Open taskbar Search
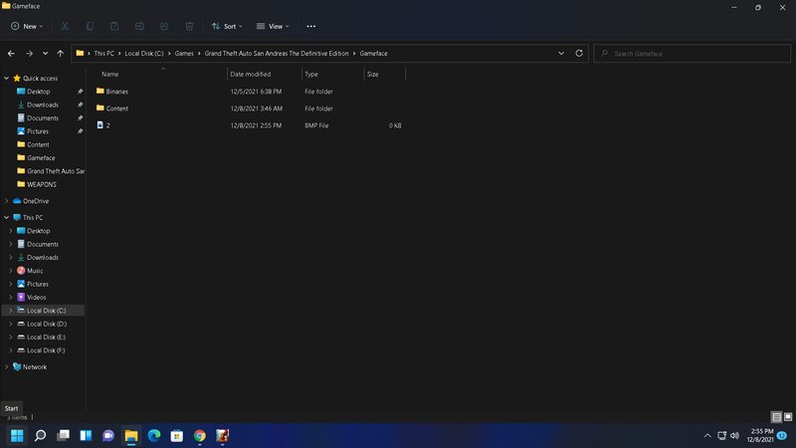 40,436
